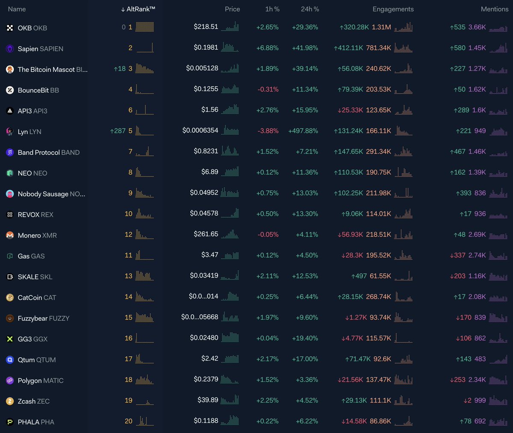Click the Sapien AltRank sparkline chart
The width and height of the screenshot is (513, 433).
point(145,48)
